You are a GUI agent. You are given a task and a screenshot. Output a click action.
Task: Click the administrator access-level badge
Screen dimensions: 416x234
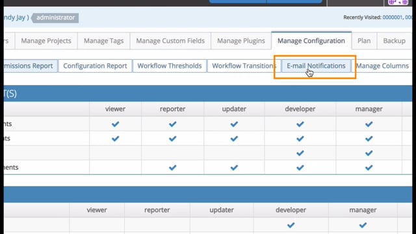click(55, 18)
